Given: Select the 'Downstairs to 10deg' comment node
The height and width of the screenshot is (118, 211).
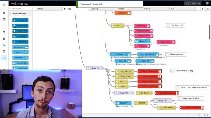Looking at the screenshot, I should coord(182,71).
